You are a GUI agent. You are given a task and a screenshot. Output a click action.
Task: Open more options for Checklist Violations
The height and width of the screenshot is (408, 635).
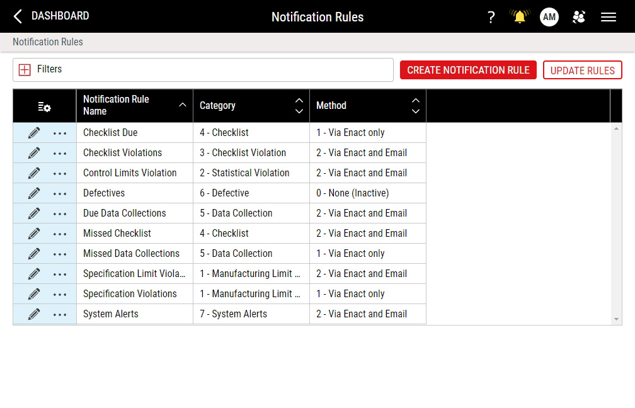point(60,153)
